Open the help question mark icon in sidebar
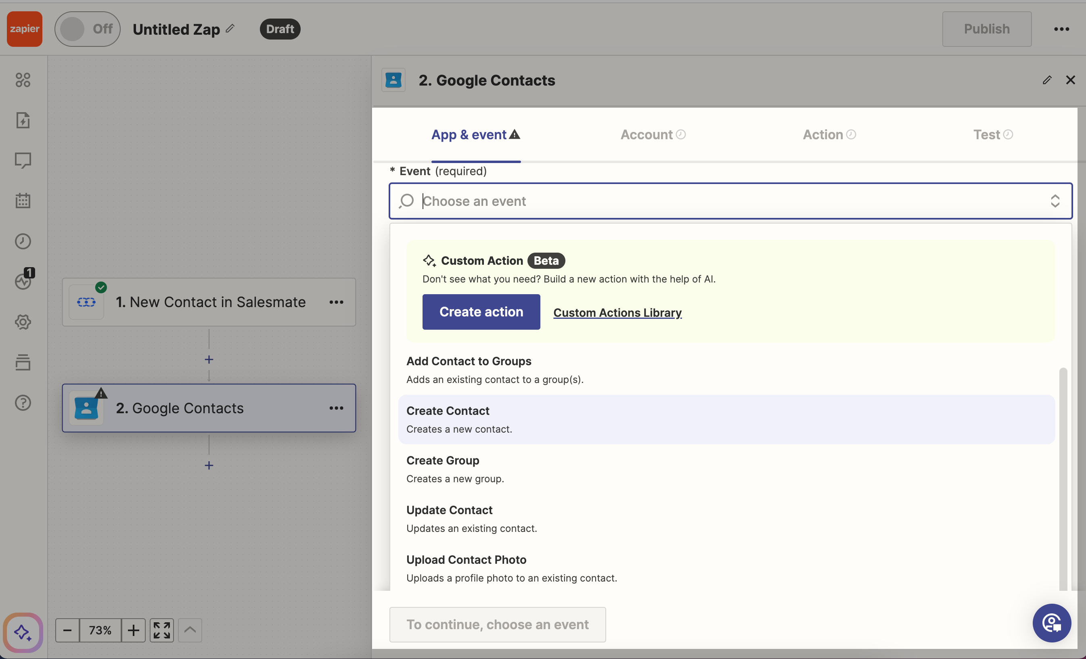 point(23,402)
